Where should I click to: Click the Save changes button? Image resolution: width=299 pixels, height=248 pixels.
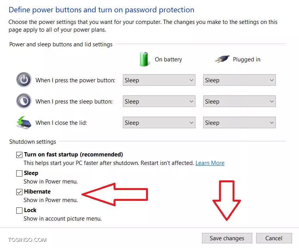click(227, 238)
